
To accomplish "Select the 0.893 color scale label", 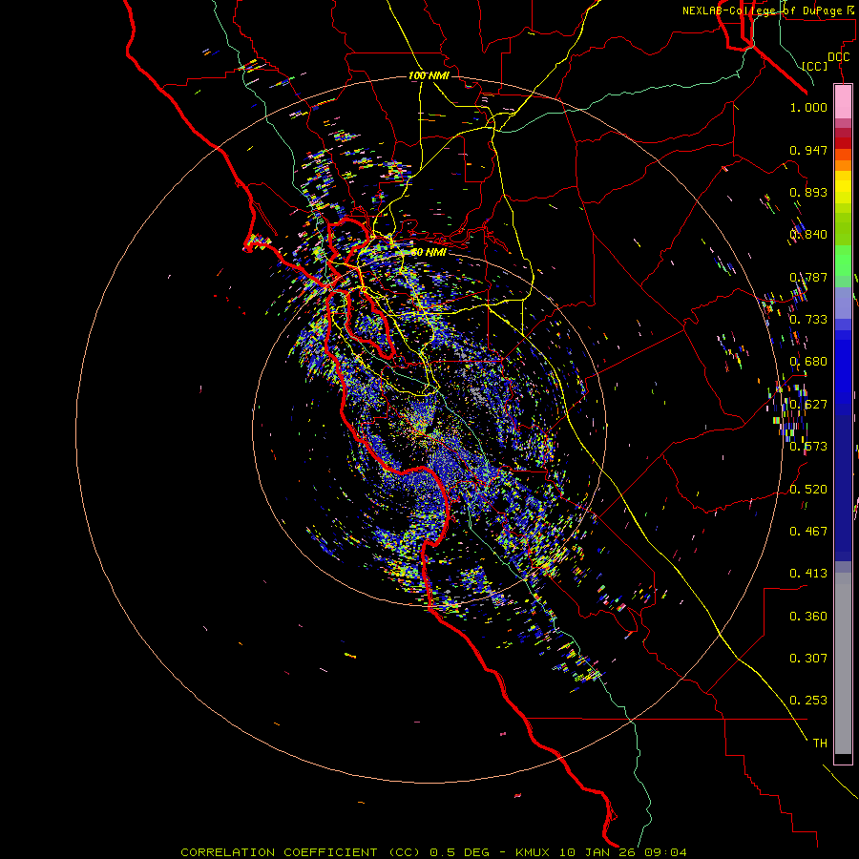I will coord(808,192).
